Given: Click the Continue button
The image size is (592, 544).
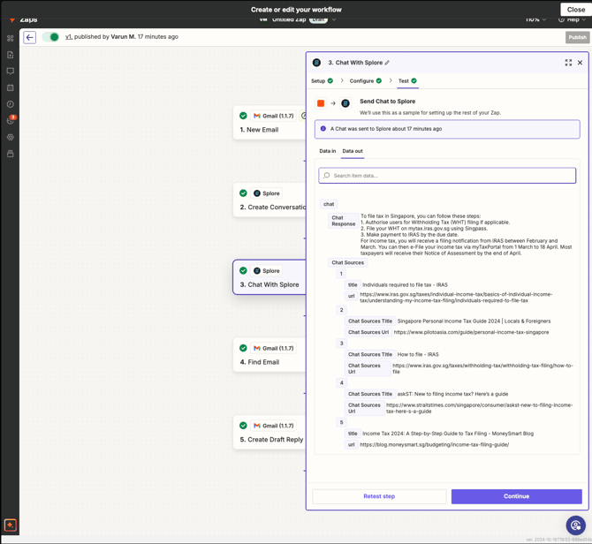Looking at the screenshot, I should [x=516, y=496].
